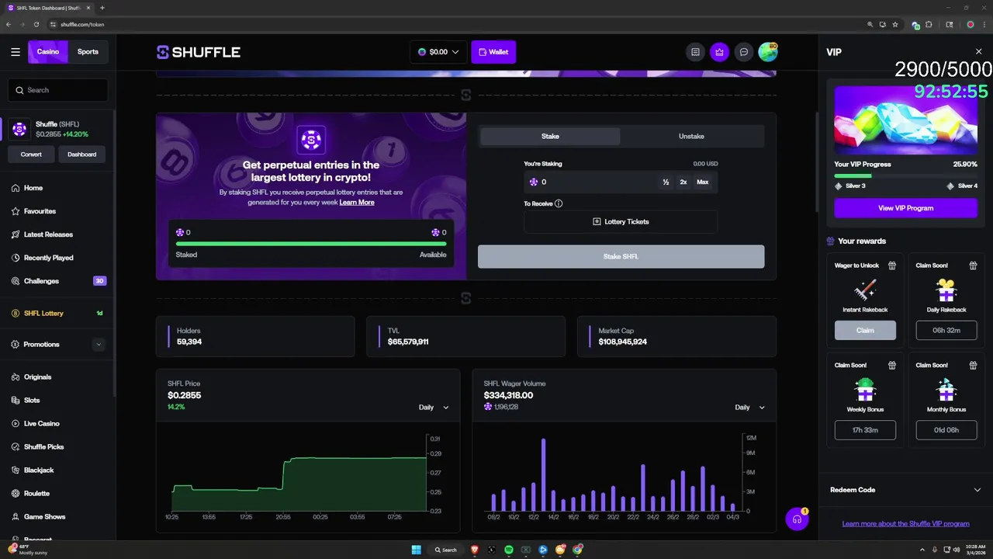Click gift icon on Weekly Bonus card
993x559 pixels.
[x=892, y=365]
